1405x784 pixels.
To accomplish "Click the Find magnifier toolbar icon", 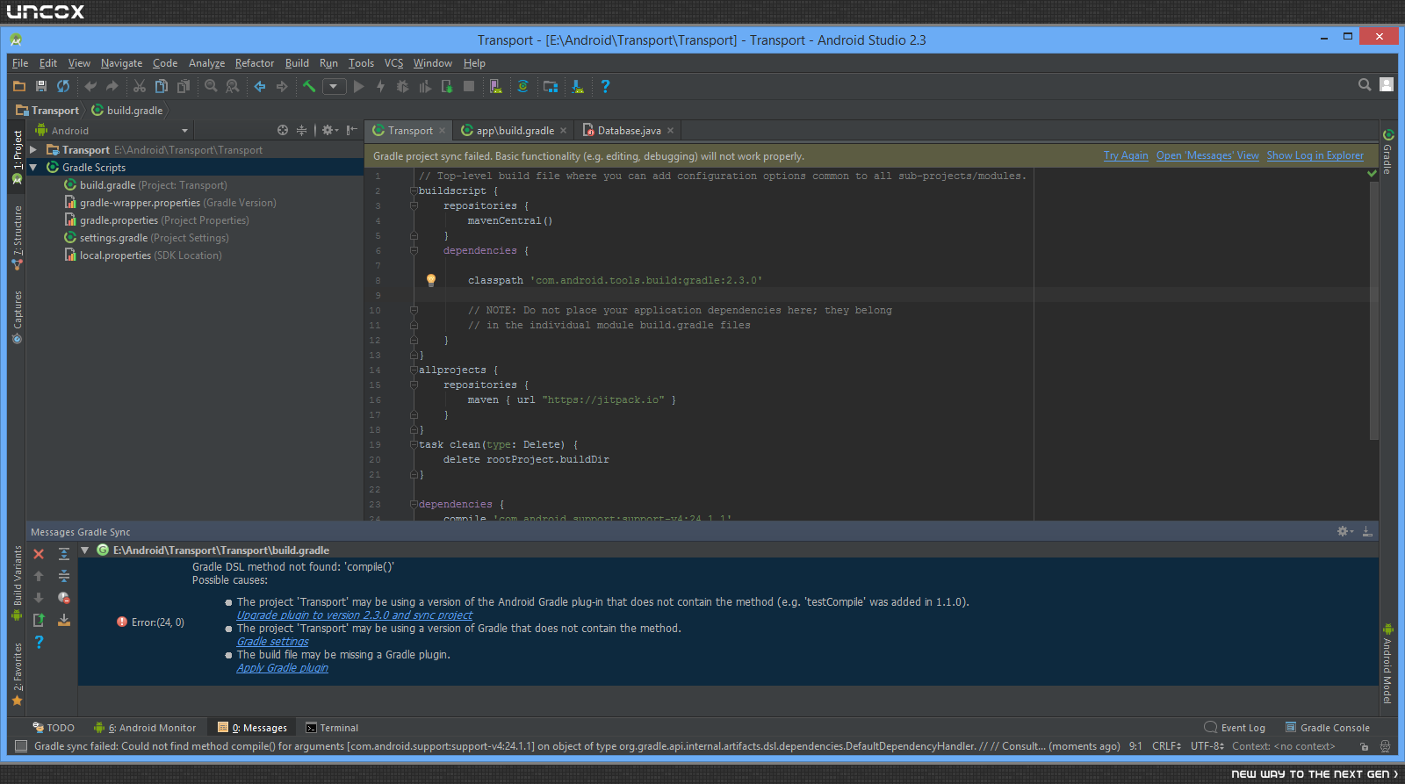I will [211, 86].
